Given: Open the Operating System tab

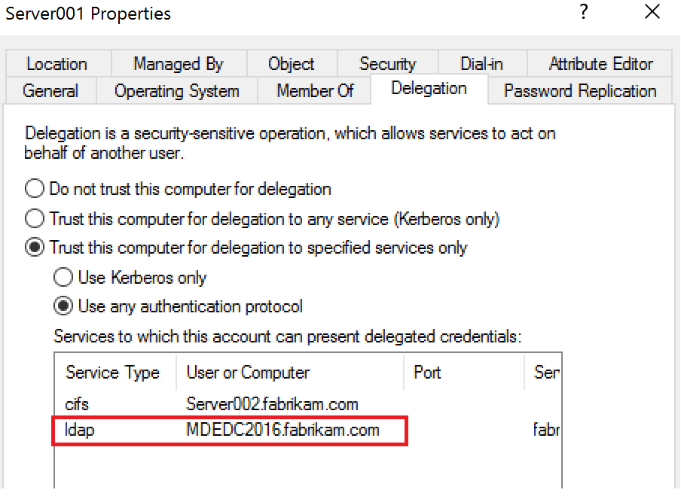Looking at the screenshot, I should [x=177, y=91].
